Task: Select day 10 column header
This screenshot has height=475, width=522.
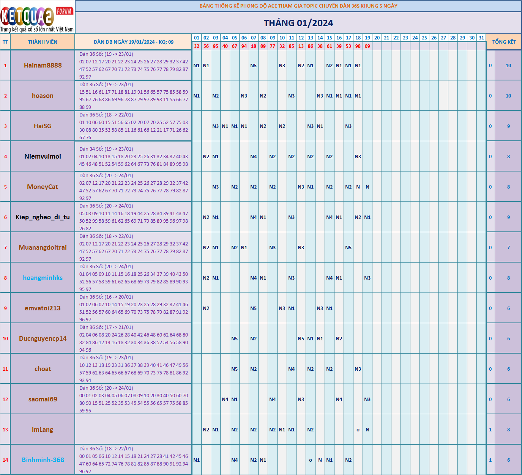Action: [x=282, y=38]
